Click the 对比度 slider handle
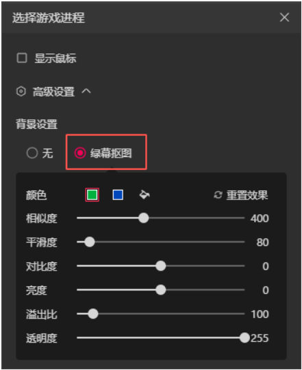The image size is (302, 370). click(x=161, y=266)
